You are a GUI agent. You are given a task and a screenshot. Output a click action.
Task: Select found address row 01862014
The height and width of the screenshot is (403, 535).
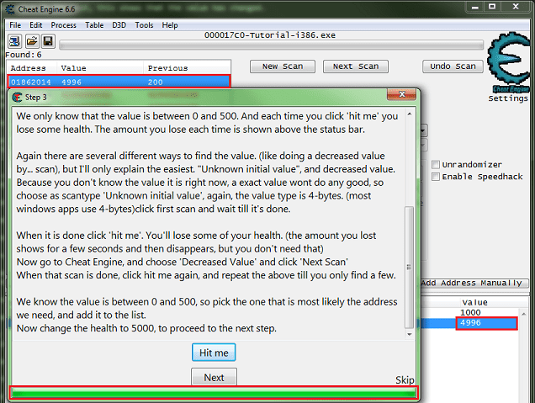point(119,82)
